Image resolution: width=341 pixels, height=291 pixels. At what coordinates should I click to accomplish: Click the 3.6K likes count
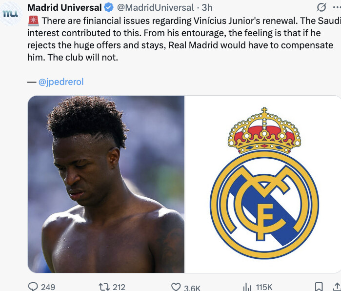point(192,288)
